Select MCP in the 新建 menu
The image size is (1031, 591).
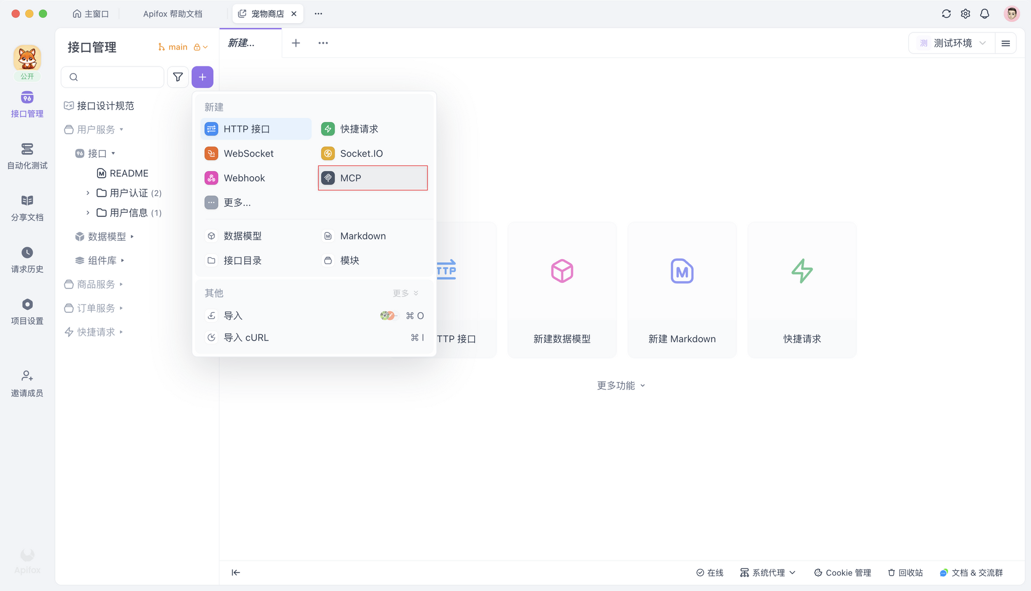coord(372,178)
